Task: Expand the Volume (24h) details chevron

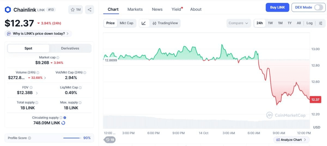Action: (45, 78)
